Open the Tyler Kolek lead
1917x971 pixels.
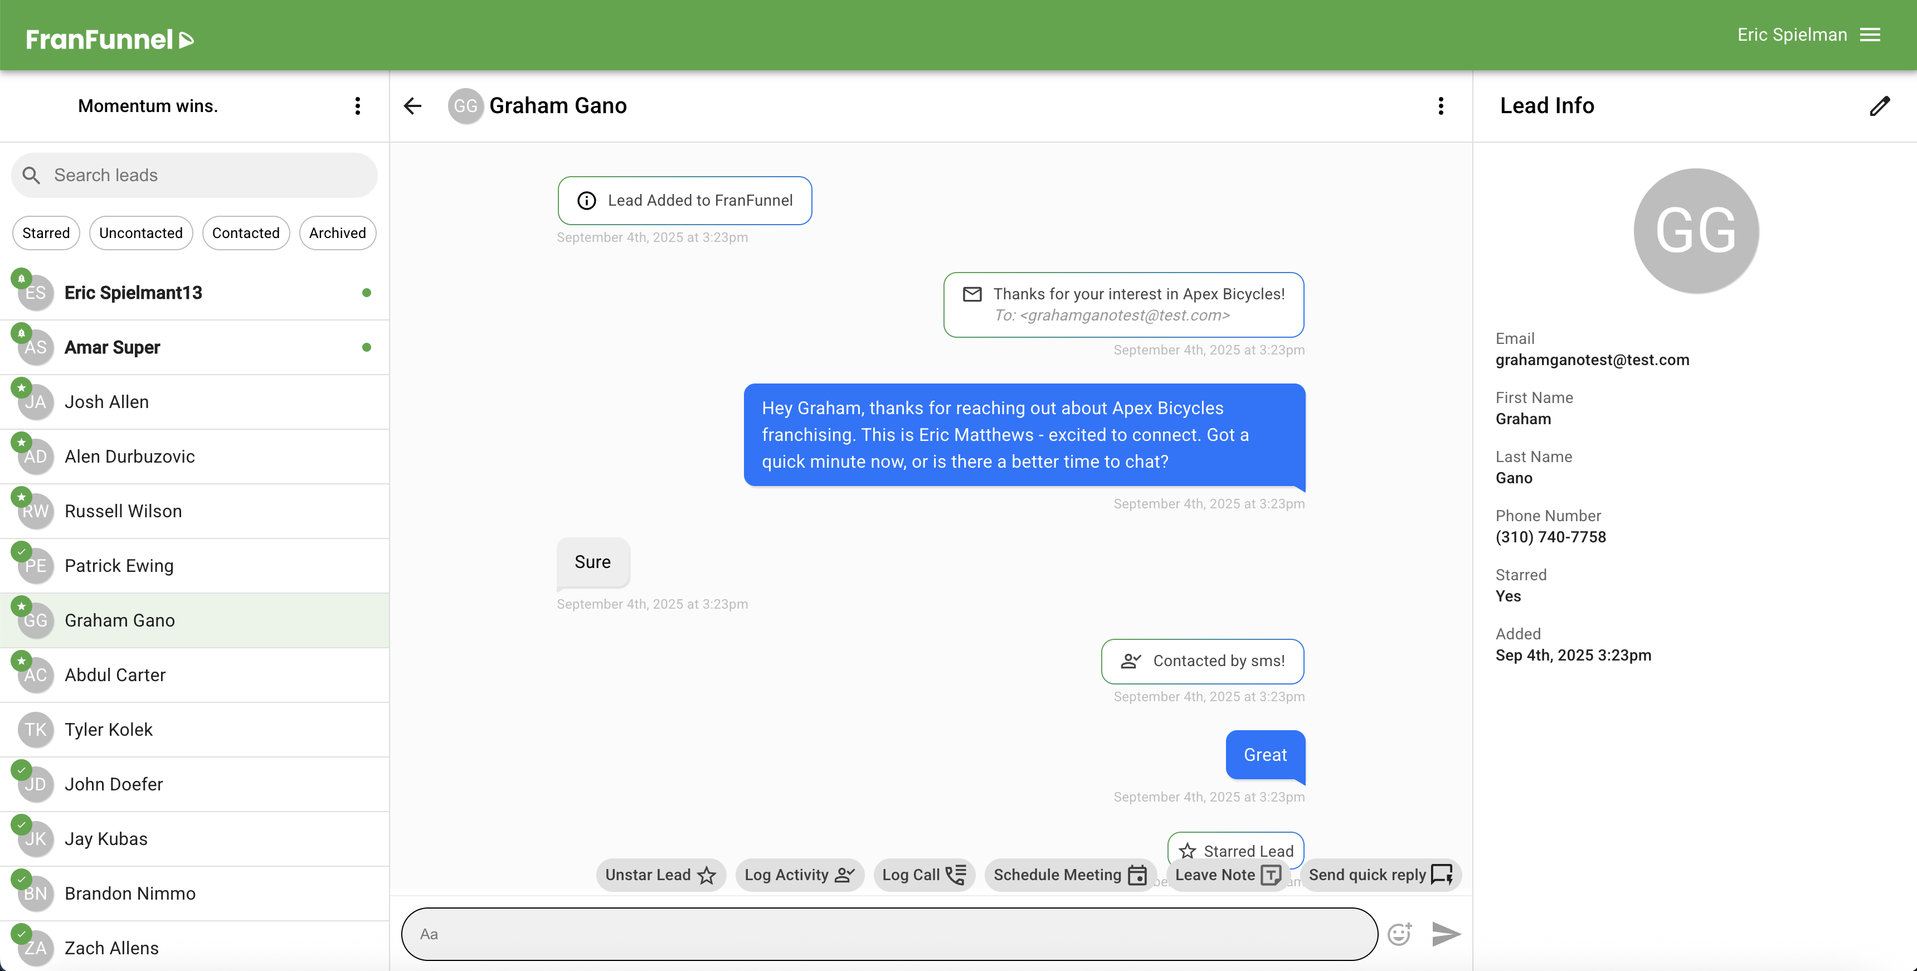(x=194, y=730)
